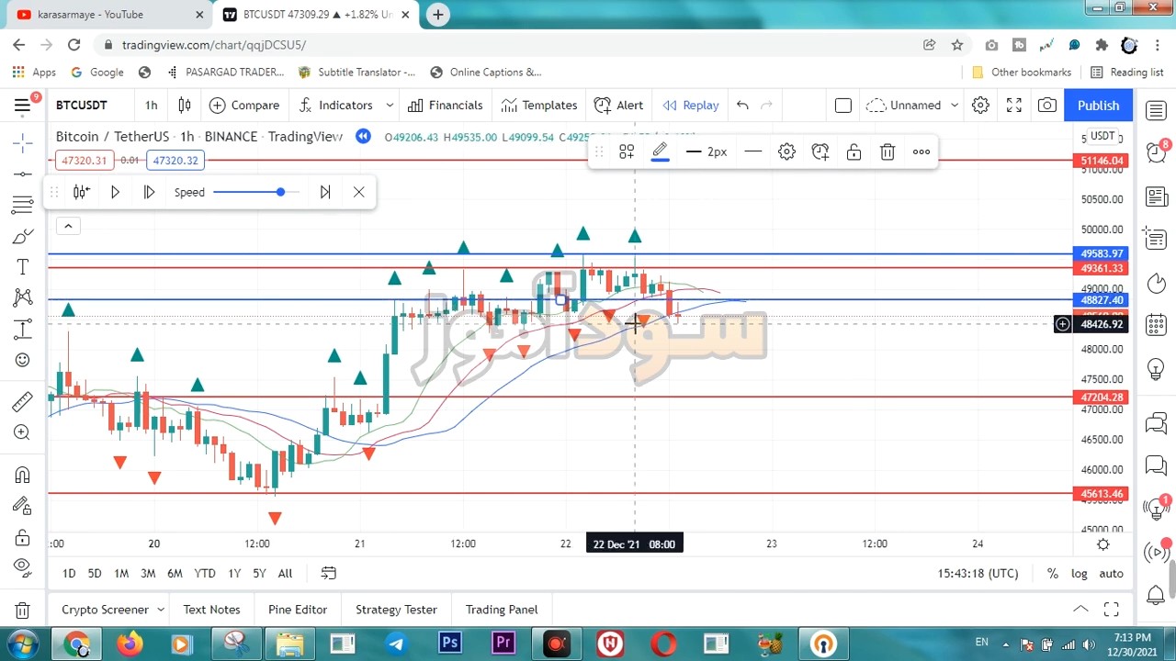The image size is (1176, 661).
Task: Jump replay to real-time
Action: point(324,192)
